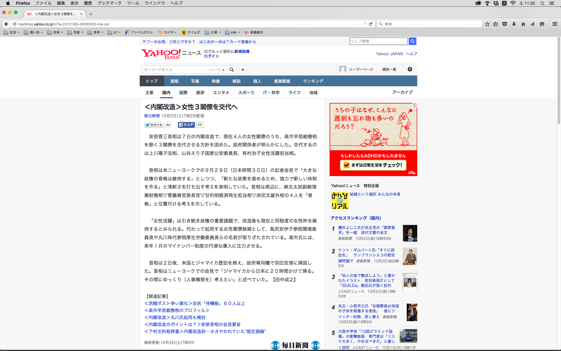This screenshot has width=561, height=351.
Task: Click Yahoo news settings gear icon
Action: pos(410,69)
